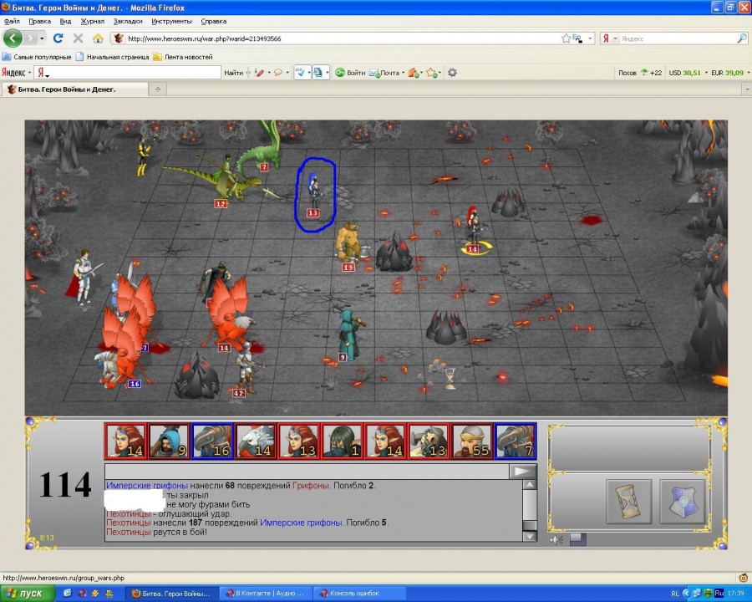Open Закладки menu
The height and width of the screenshot is (602, 752).
[128, 21]
